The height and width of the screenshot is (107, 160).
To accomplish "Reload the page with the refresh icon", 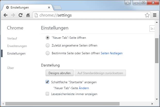I will 20,15.
